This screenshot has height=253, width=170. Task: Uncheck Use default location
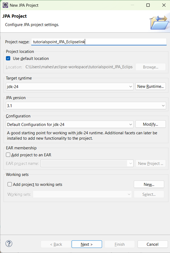click(x=8, y=58)
